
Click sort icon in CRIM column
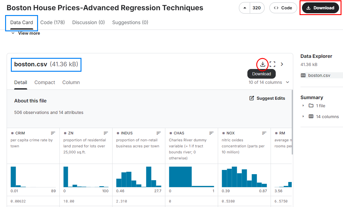[53, 133]
